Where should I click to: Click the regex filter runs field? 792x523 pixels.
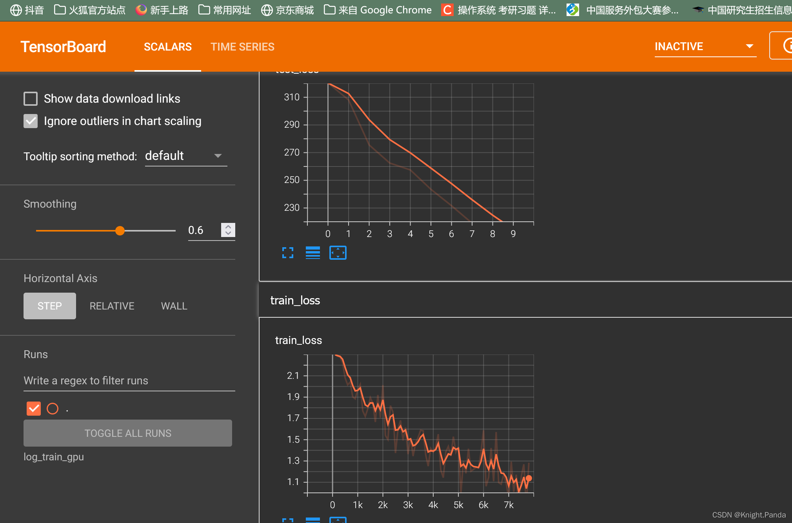pos(129,381)
